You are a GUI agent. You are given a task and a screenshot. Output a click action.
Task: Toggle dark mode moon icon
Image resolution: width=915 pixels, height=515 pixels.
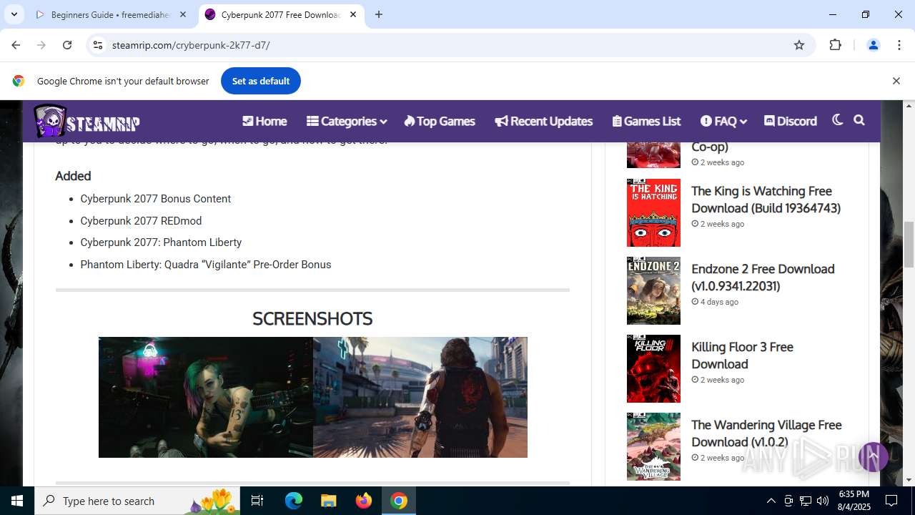pos(837,120)
